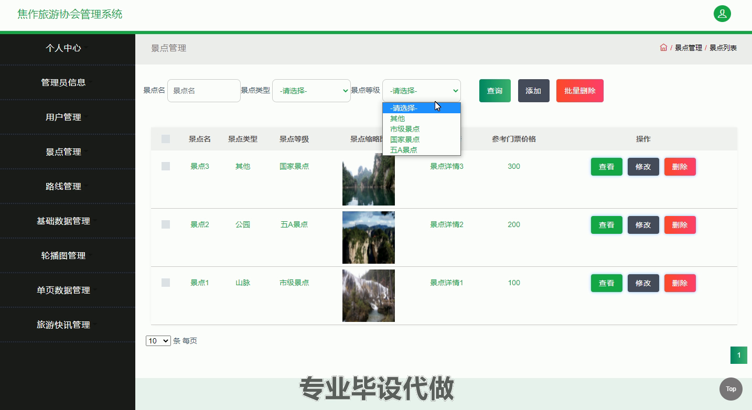Click 景点列表 breadcrumb link

coord(723,48)
